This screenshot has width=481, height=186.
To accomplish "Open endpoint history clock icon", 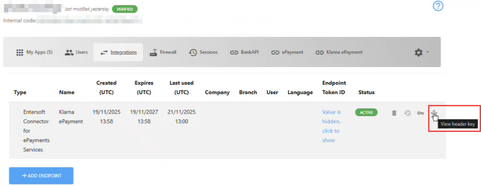I will (407, 113).
